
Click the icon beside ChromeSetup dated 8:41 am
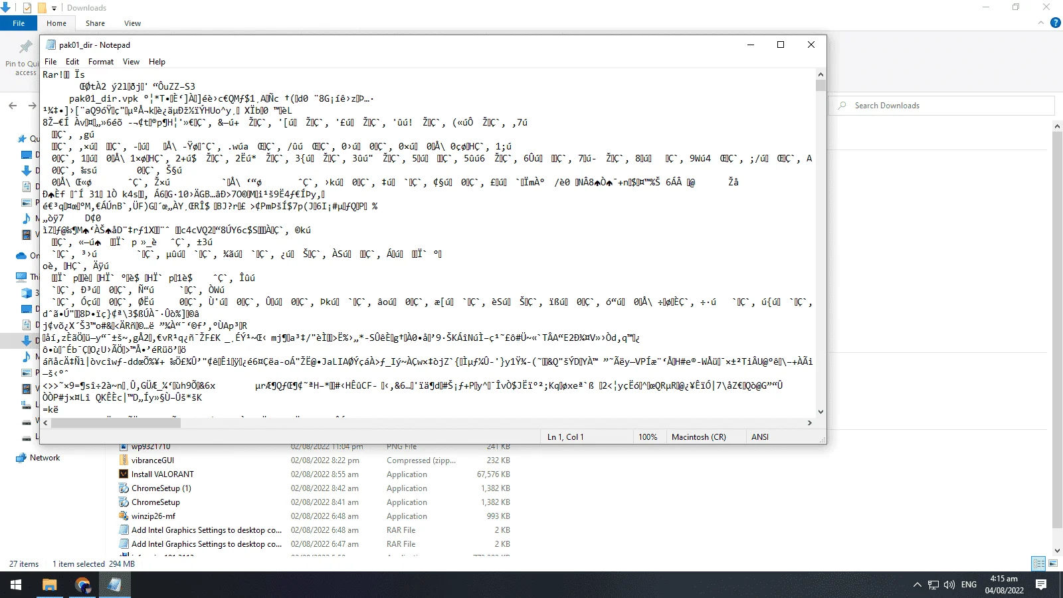point(124,502)
